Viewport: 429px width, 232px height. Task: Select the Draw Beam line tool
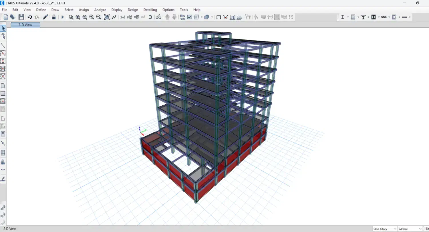[x=3, y=45]
